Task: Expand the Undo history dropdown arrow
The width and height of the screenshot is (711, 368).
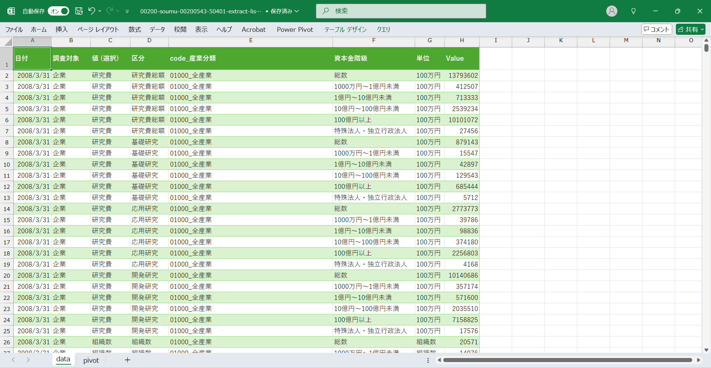Action: click(100, 11)
